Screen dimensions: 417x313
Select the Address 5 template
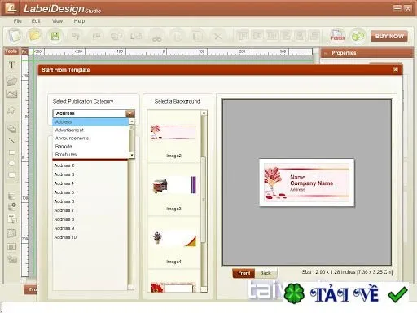[x=90, y=192]
